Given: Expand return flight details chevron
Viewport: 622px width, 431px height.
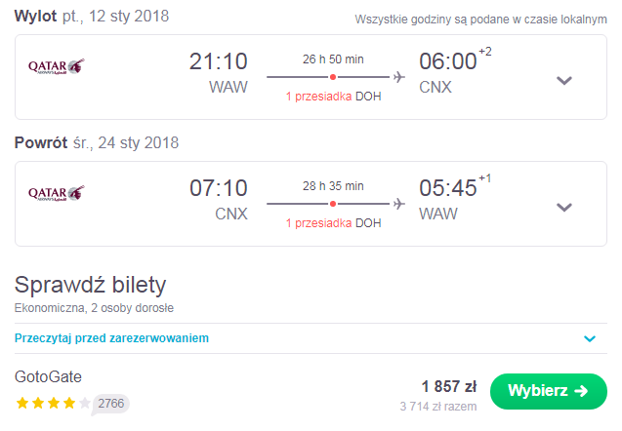Looking at the screenshot, I should coord(564,208).
